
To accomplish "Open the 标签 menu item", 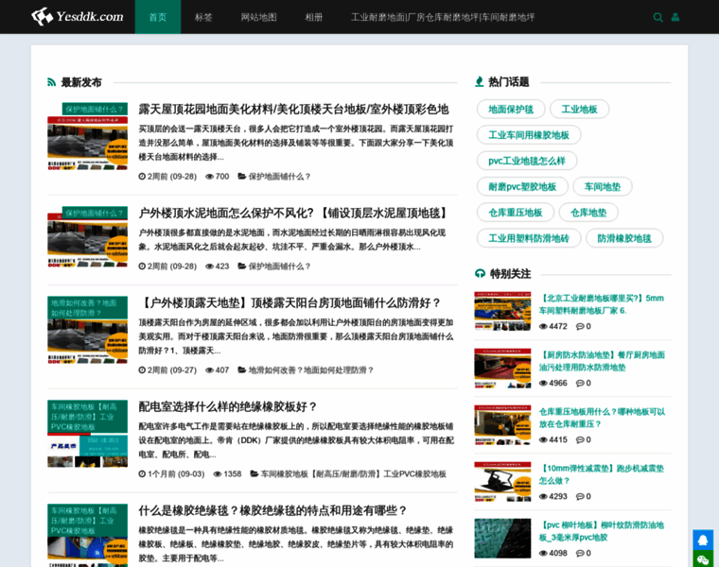I will pos(203,17).
